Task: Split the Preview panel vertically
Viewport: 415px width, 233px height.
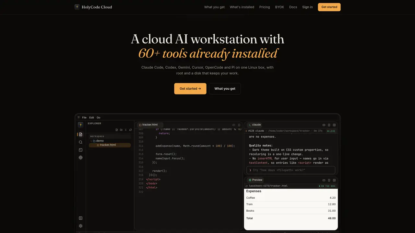Action: point(324,180)
